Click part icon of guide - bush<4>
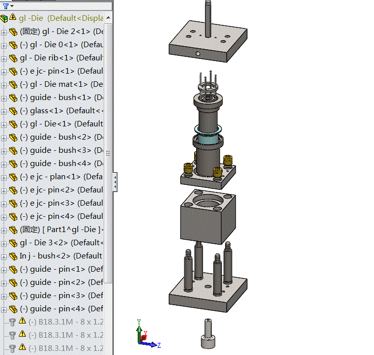The image size is (374, 355). point(13,164)
